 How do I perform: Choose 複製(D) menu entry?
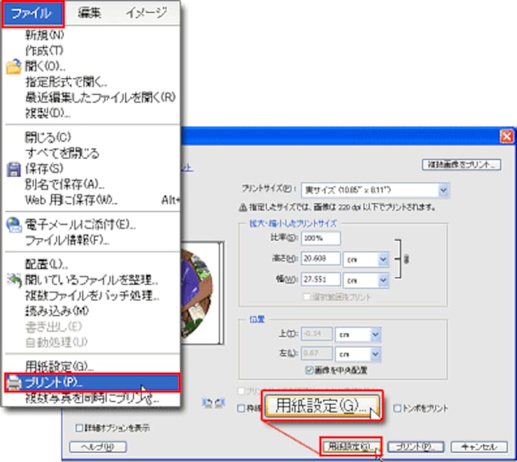[x=48, y=113]
